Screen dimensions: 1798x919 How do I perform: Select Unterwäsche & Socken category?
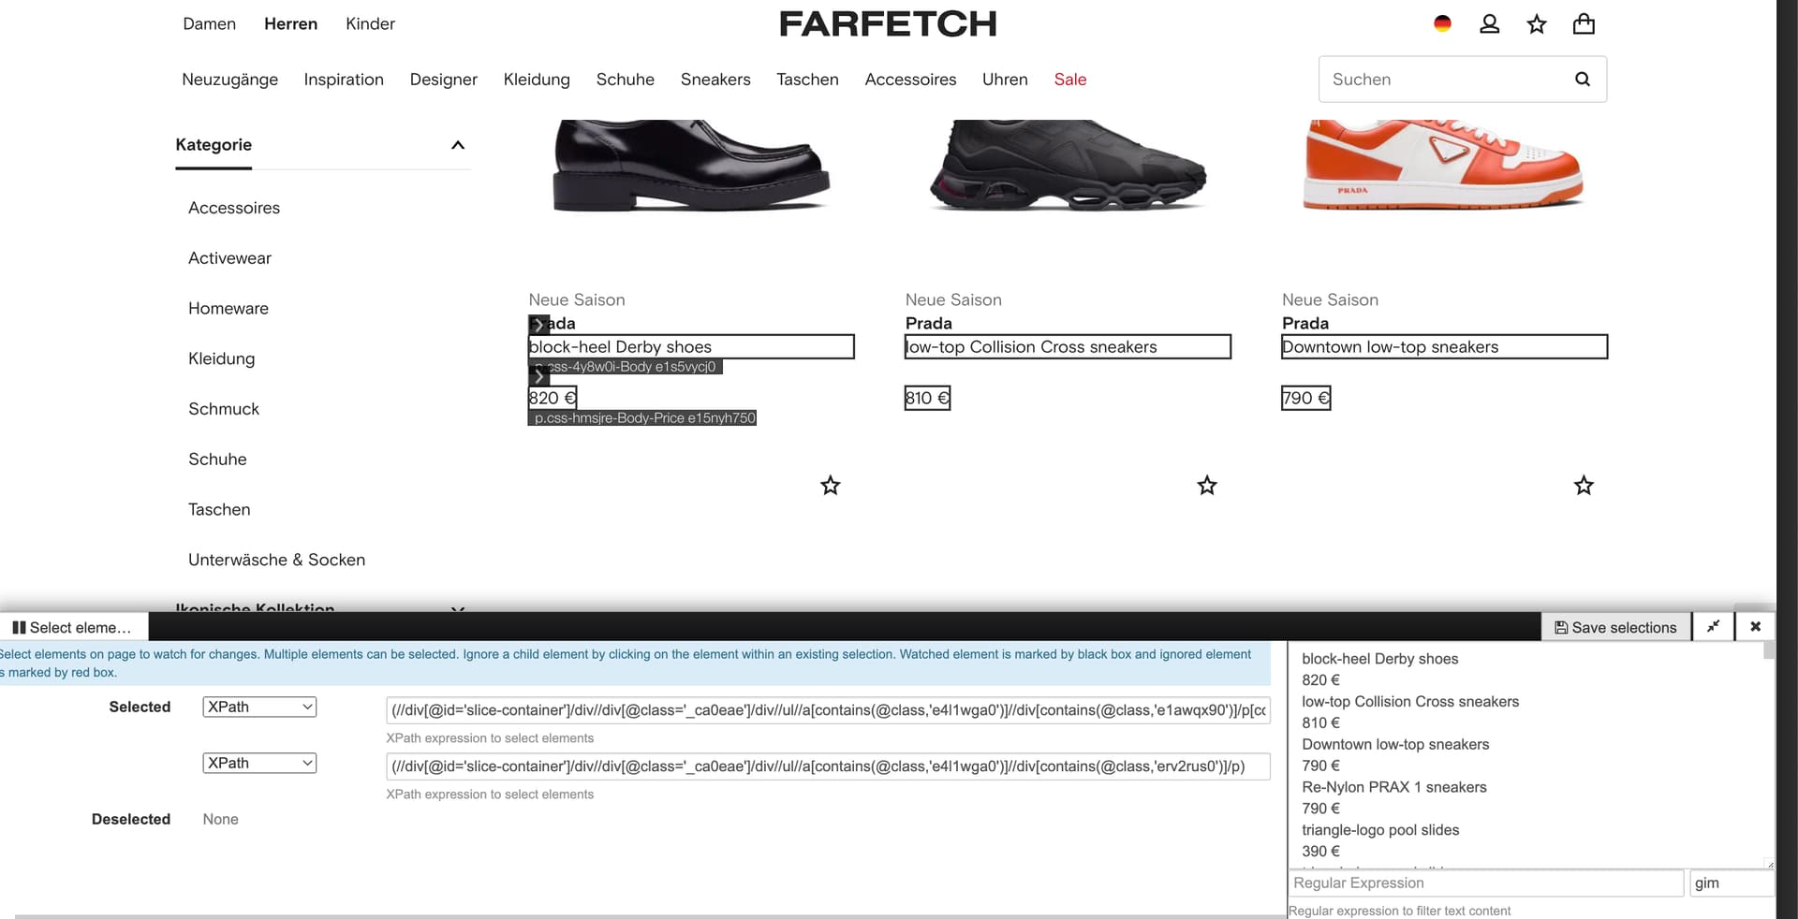(276, 560)
